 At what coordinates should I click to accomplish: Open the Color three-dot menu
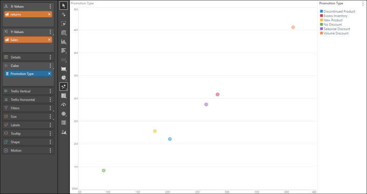[x=50, y=66]
